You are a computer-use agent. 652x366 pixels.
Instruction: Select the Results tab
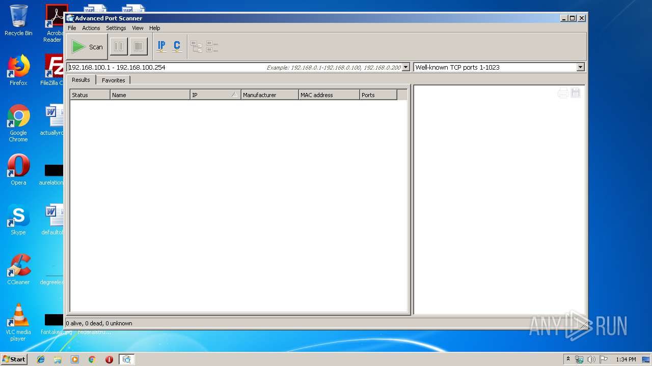(x=81, y=80)
